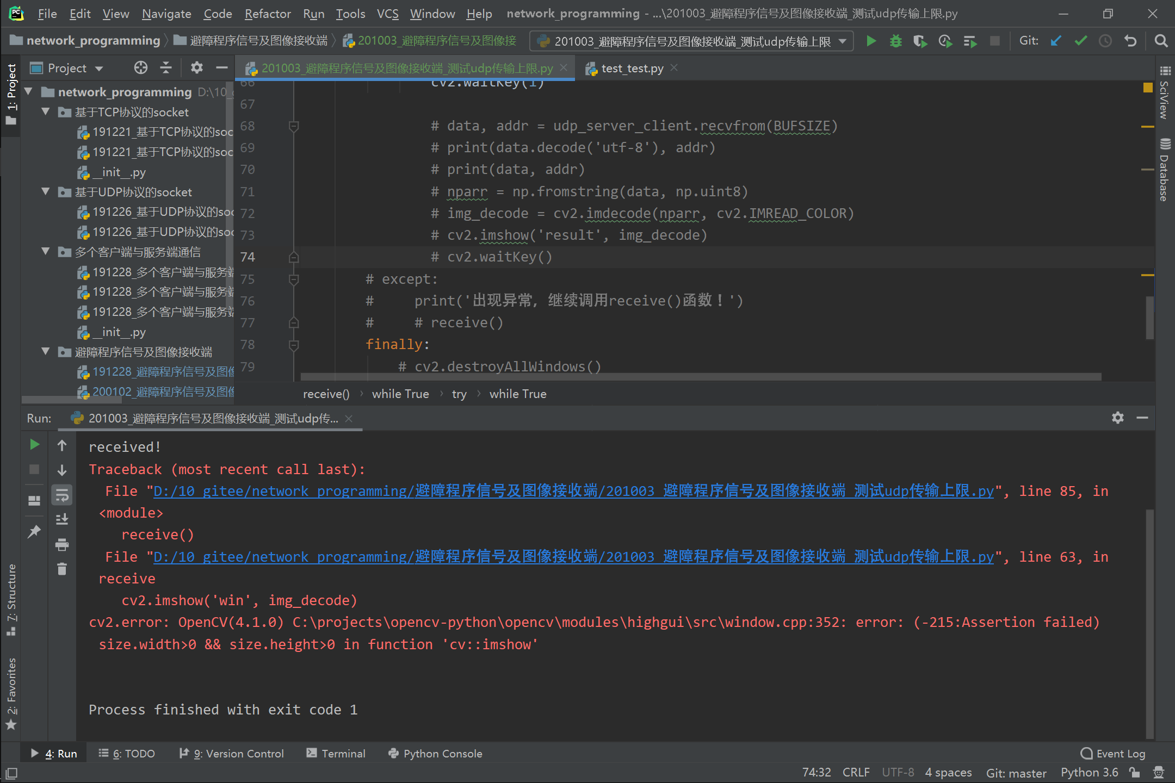This screenshot has width=1175, height=783.
Task: Toggle the pin tab icon in Run panel
Action: pyautogui.click(x=34, y=531)
